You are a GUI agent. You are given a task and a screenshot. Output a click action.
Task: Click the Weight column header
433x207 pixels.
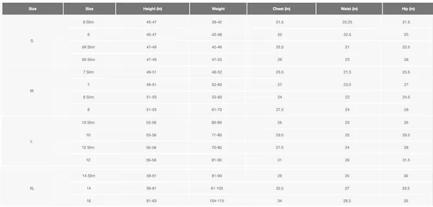point(218,9)
